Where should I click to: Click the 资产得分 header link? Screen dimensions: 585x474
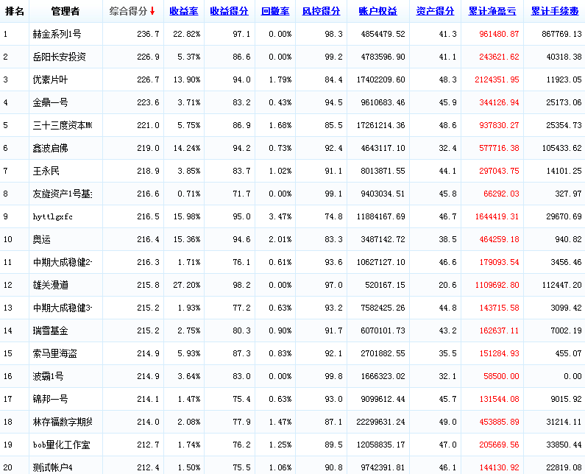click(x=435, y=12)
